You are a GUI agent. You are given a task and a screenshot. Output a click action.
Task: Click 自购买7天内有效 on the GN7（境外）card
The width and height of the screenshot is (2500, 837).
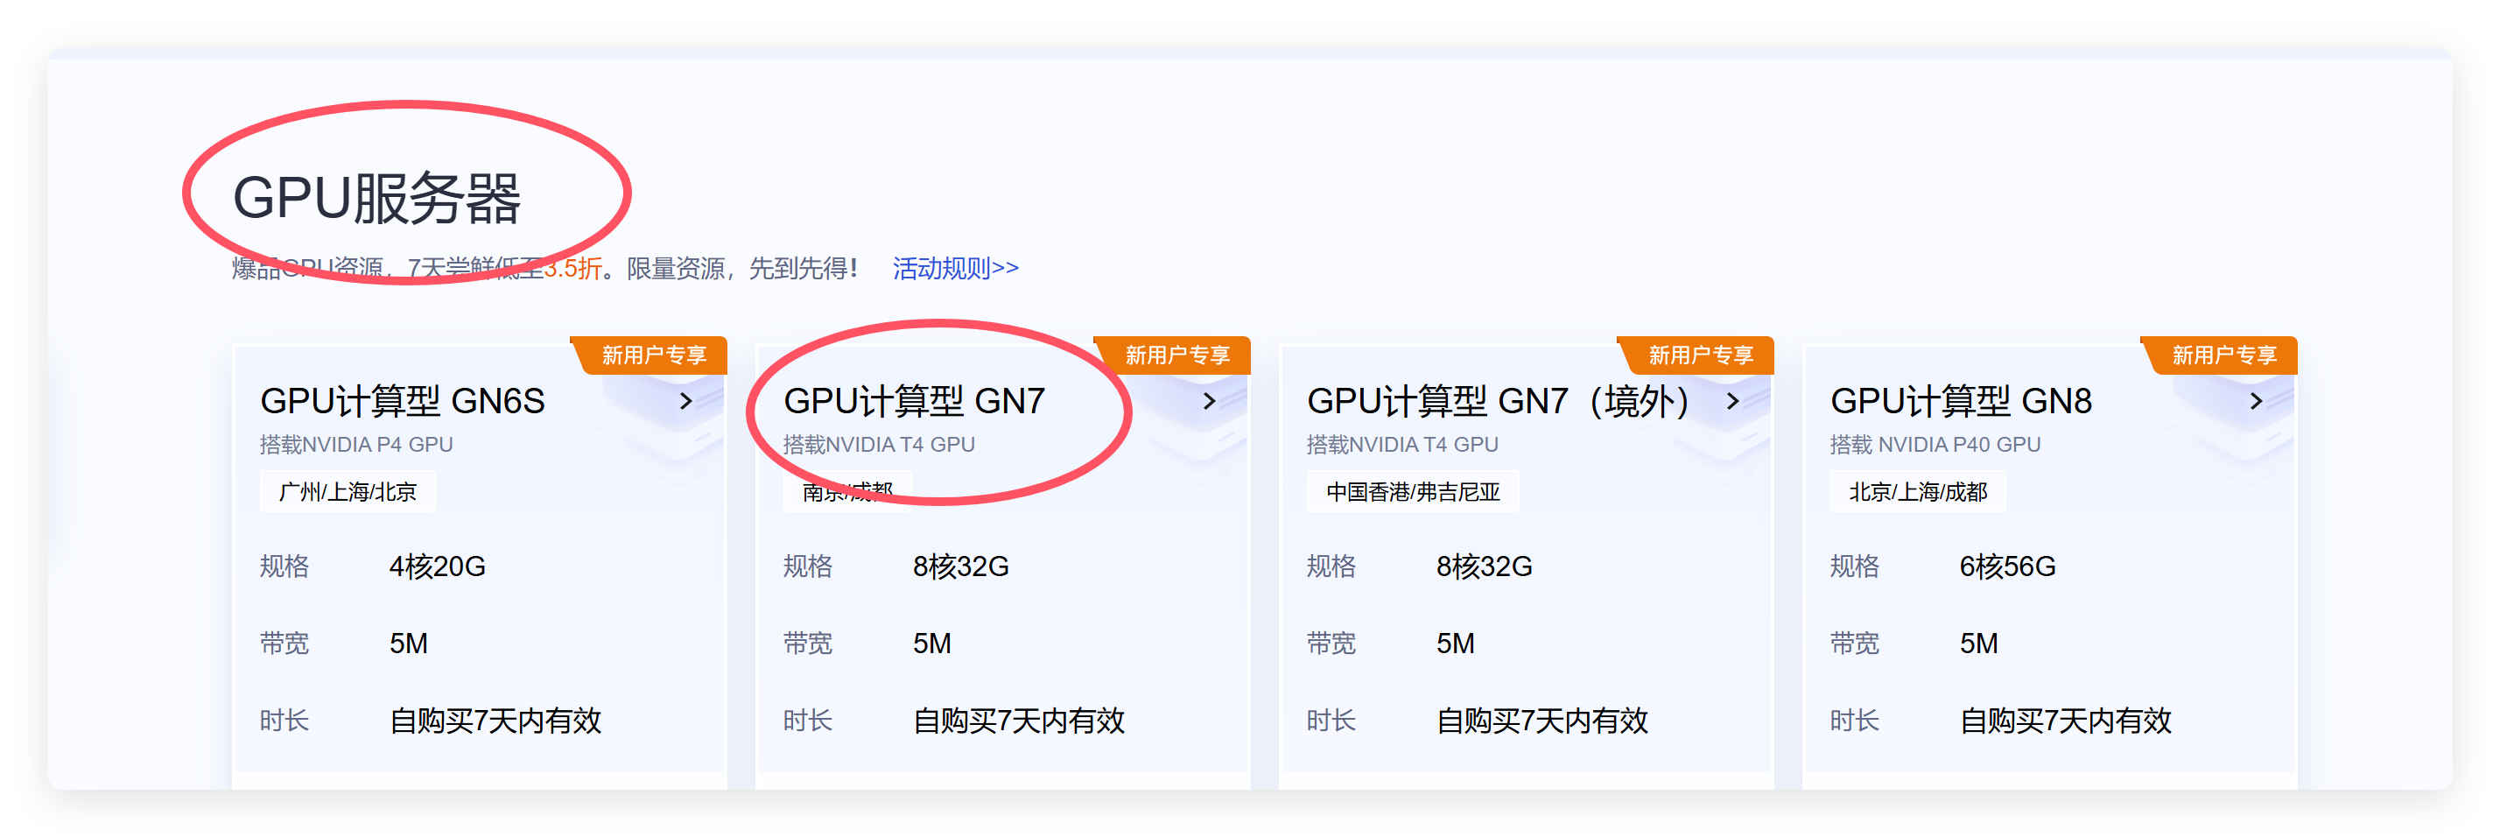coord(1543,721)
